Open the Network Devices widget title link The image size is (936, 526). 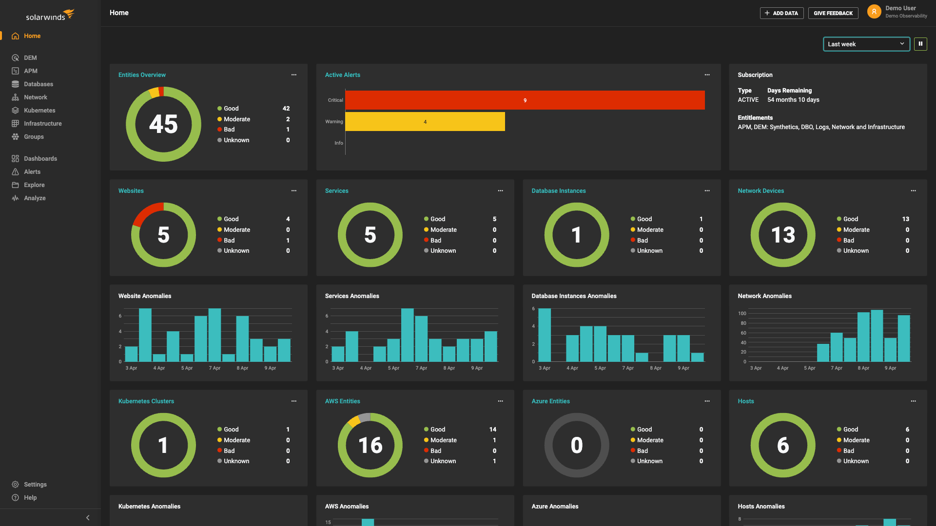pyautogui.click(x=760, y=191)
